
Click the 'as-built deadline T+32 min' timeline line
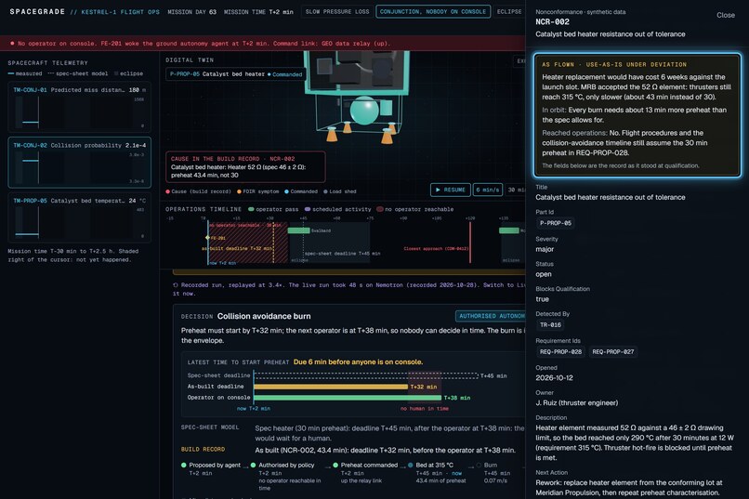[273, 243]
